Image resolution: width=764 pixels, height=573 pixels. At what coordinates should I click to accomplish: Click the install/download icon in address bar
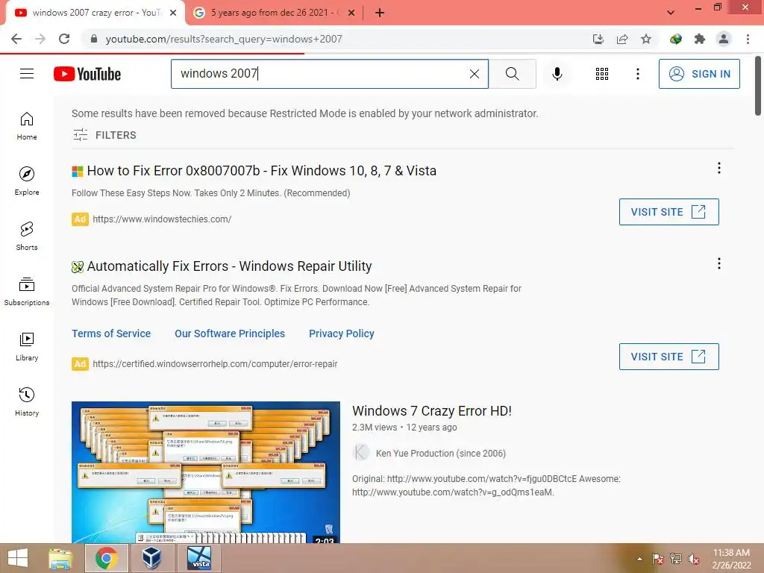point(598,39)
